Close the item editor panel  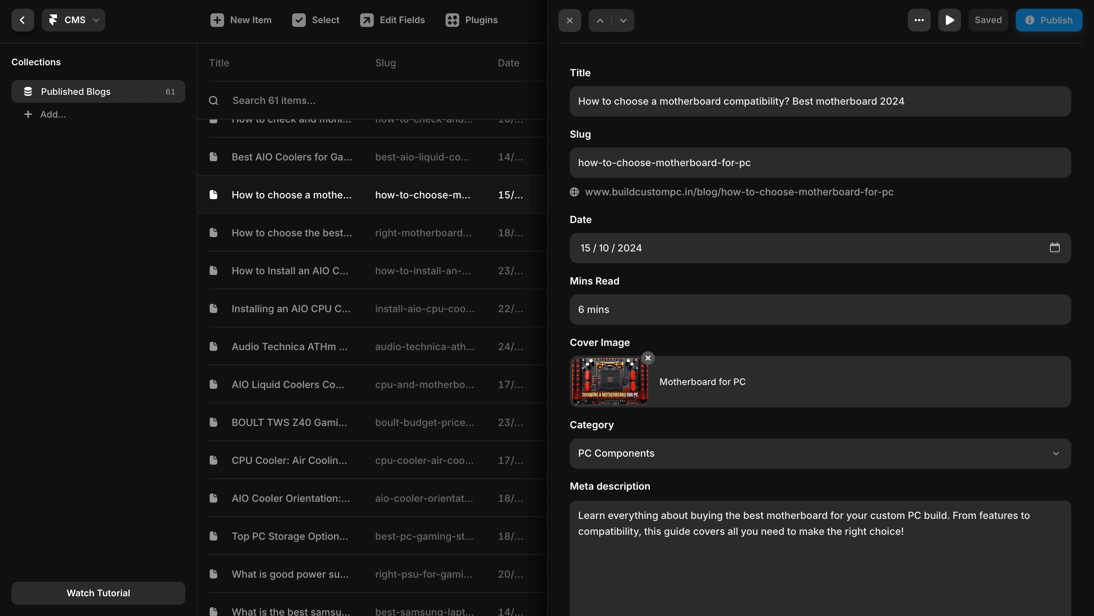[569, 20]
